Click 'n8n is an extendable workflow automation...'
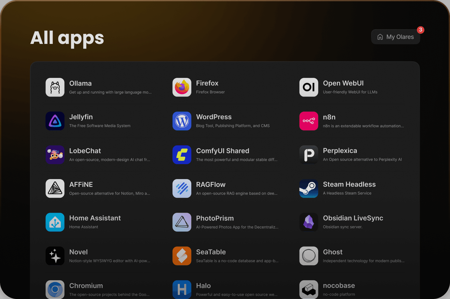 [363, 126]
